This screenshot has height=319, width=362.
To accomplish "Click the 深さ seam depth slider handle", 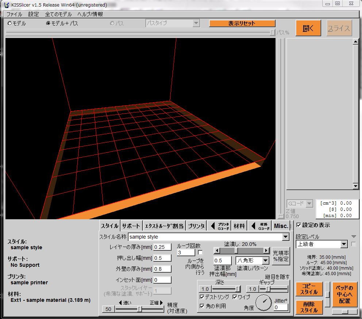I will point(238,289).
